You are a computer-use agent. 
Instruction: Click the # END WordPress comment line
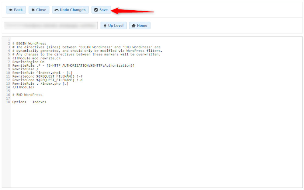tap(27, 94)
